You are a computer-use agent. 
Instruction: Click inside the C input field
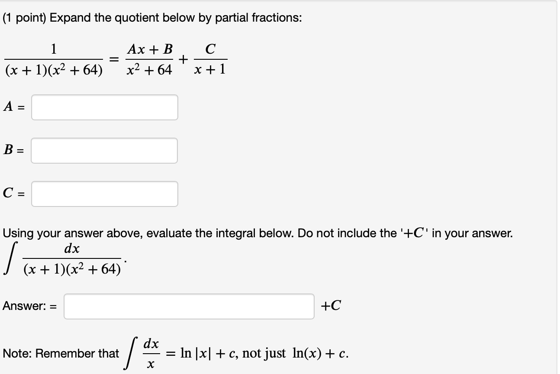coord(104,193)
